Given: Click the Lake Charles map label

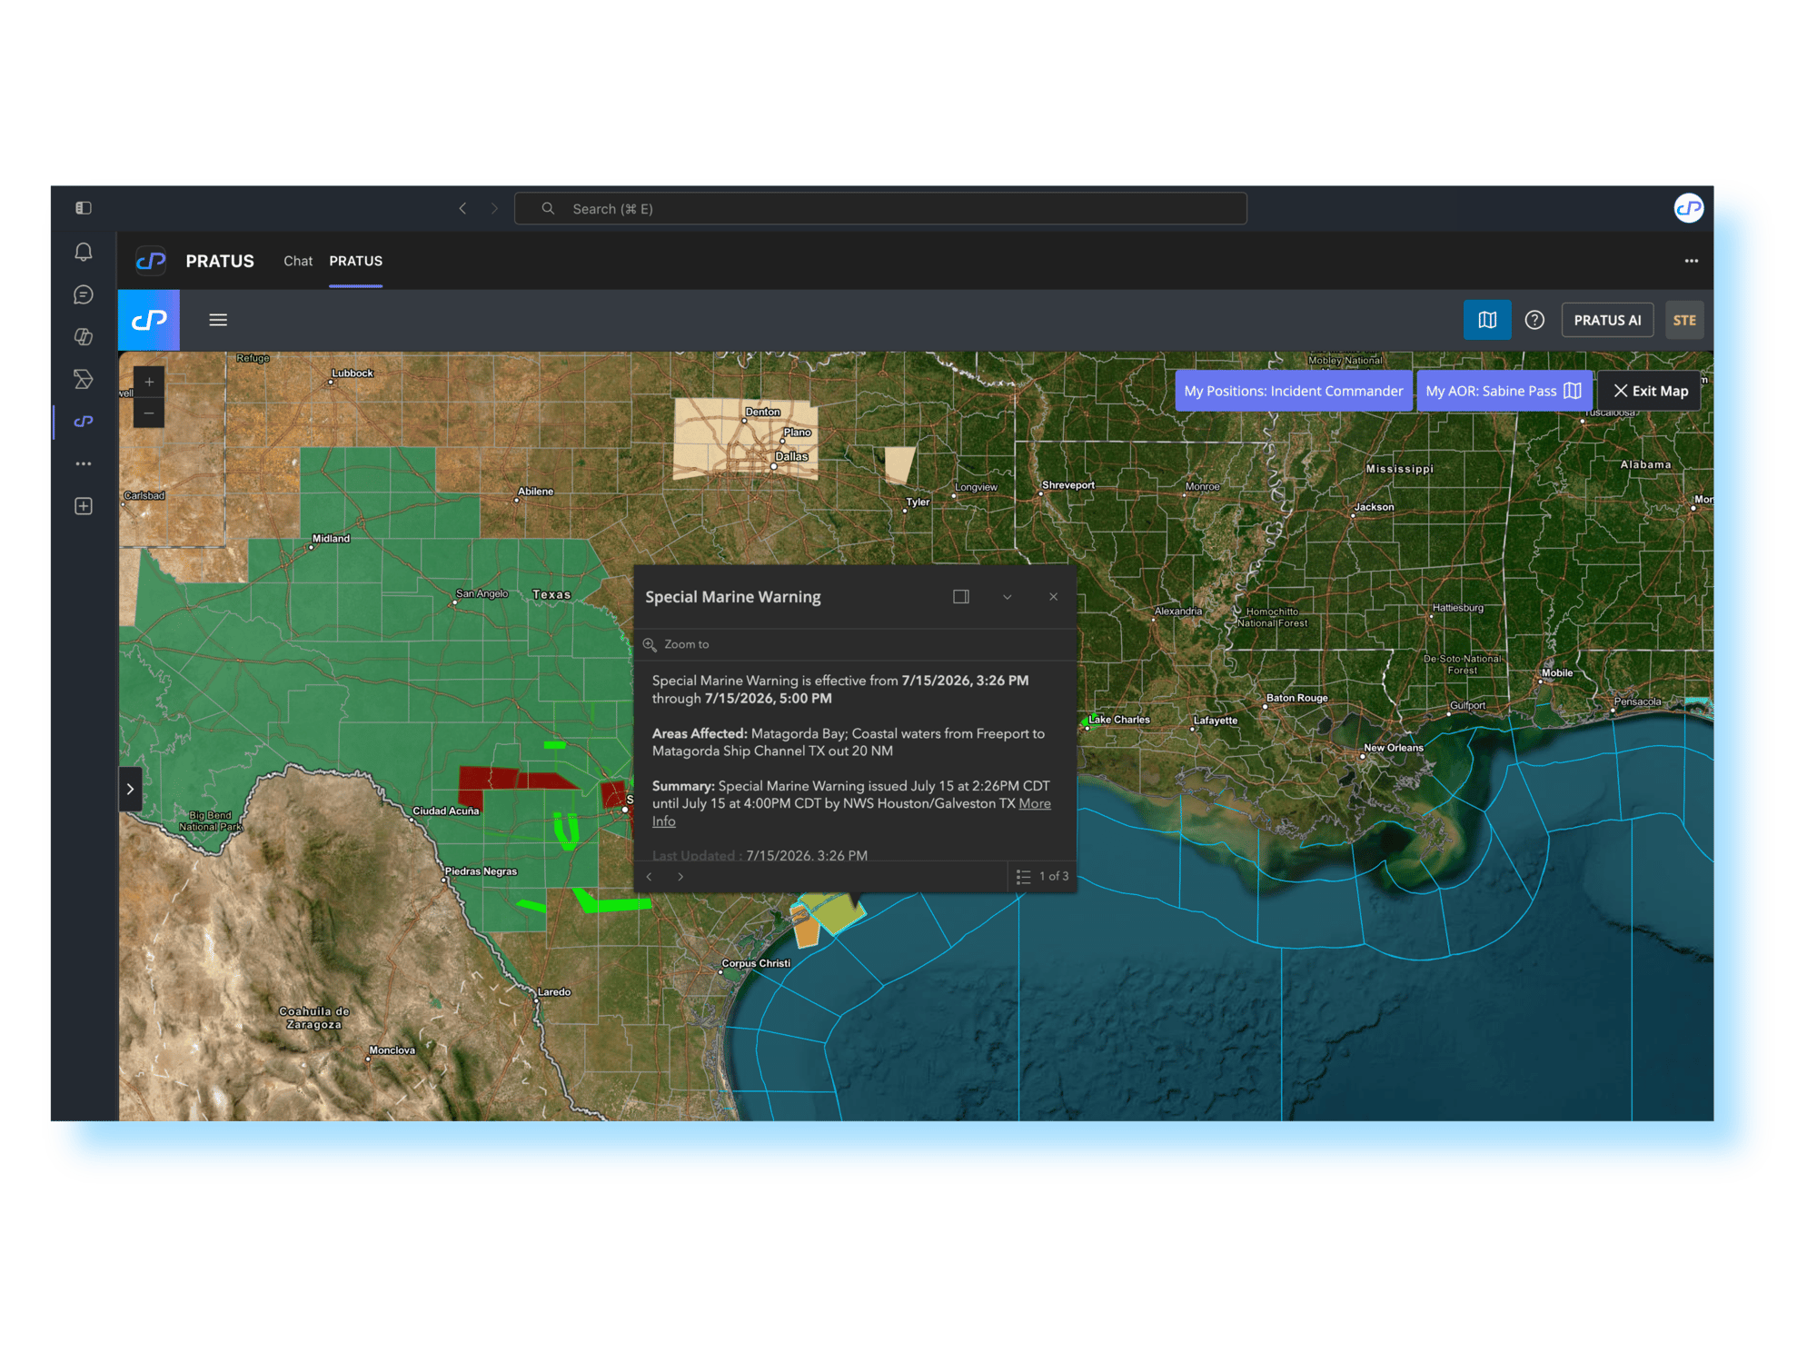Looking at the screenshot, I should (x=1119, y=720).
